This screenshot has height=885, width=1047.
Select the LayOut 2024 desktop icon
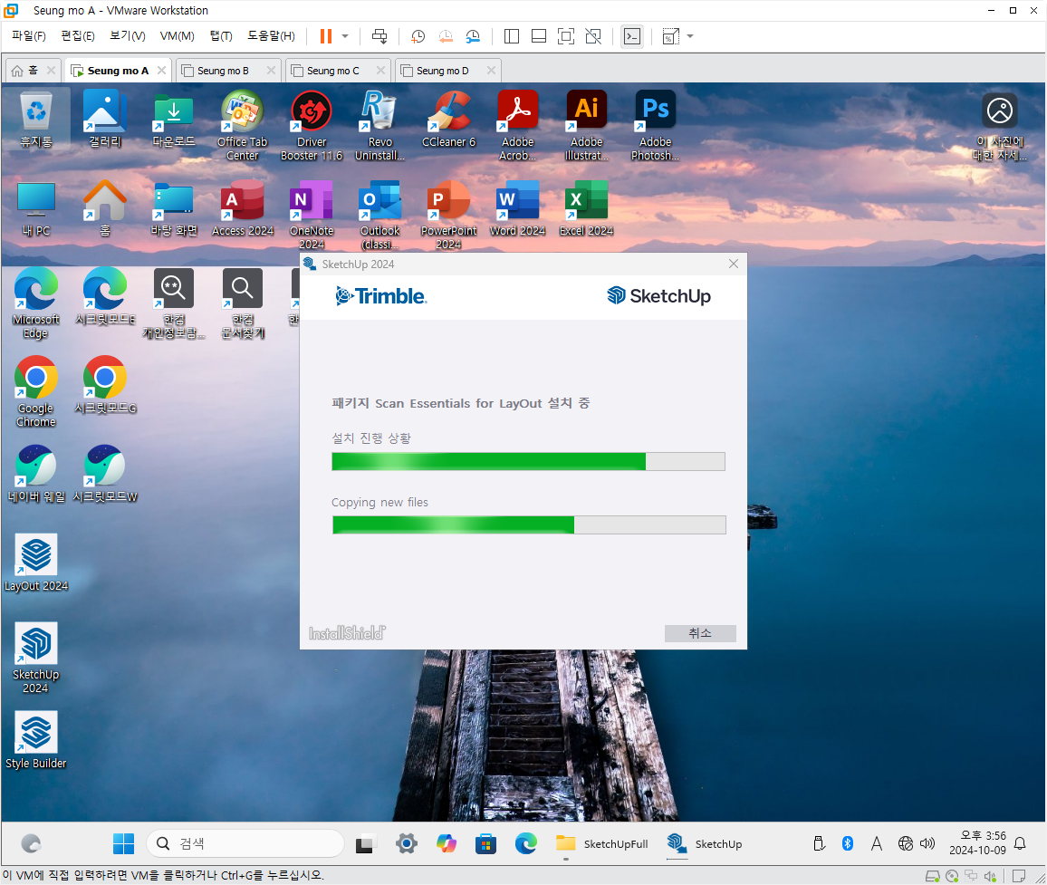(36, 563)
